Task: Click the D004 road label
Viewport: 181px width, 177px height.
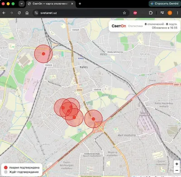Action: pyautogui.click(x=79, y=90)
